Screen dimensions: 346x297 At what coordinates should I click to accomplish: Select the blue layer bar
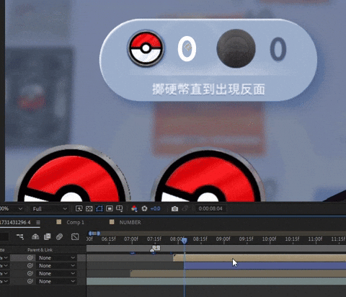pos(265,266)
